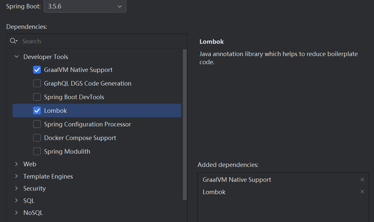Image resolution: width=374 pixels, height=222 pixels.
Task: Collapse the Developer Tools category
Action: [x=17, y=57]
